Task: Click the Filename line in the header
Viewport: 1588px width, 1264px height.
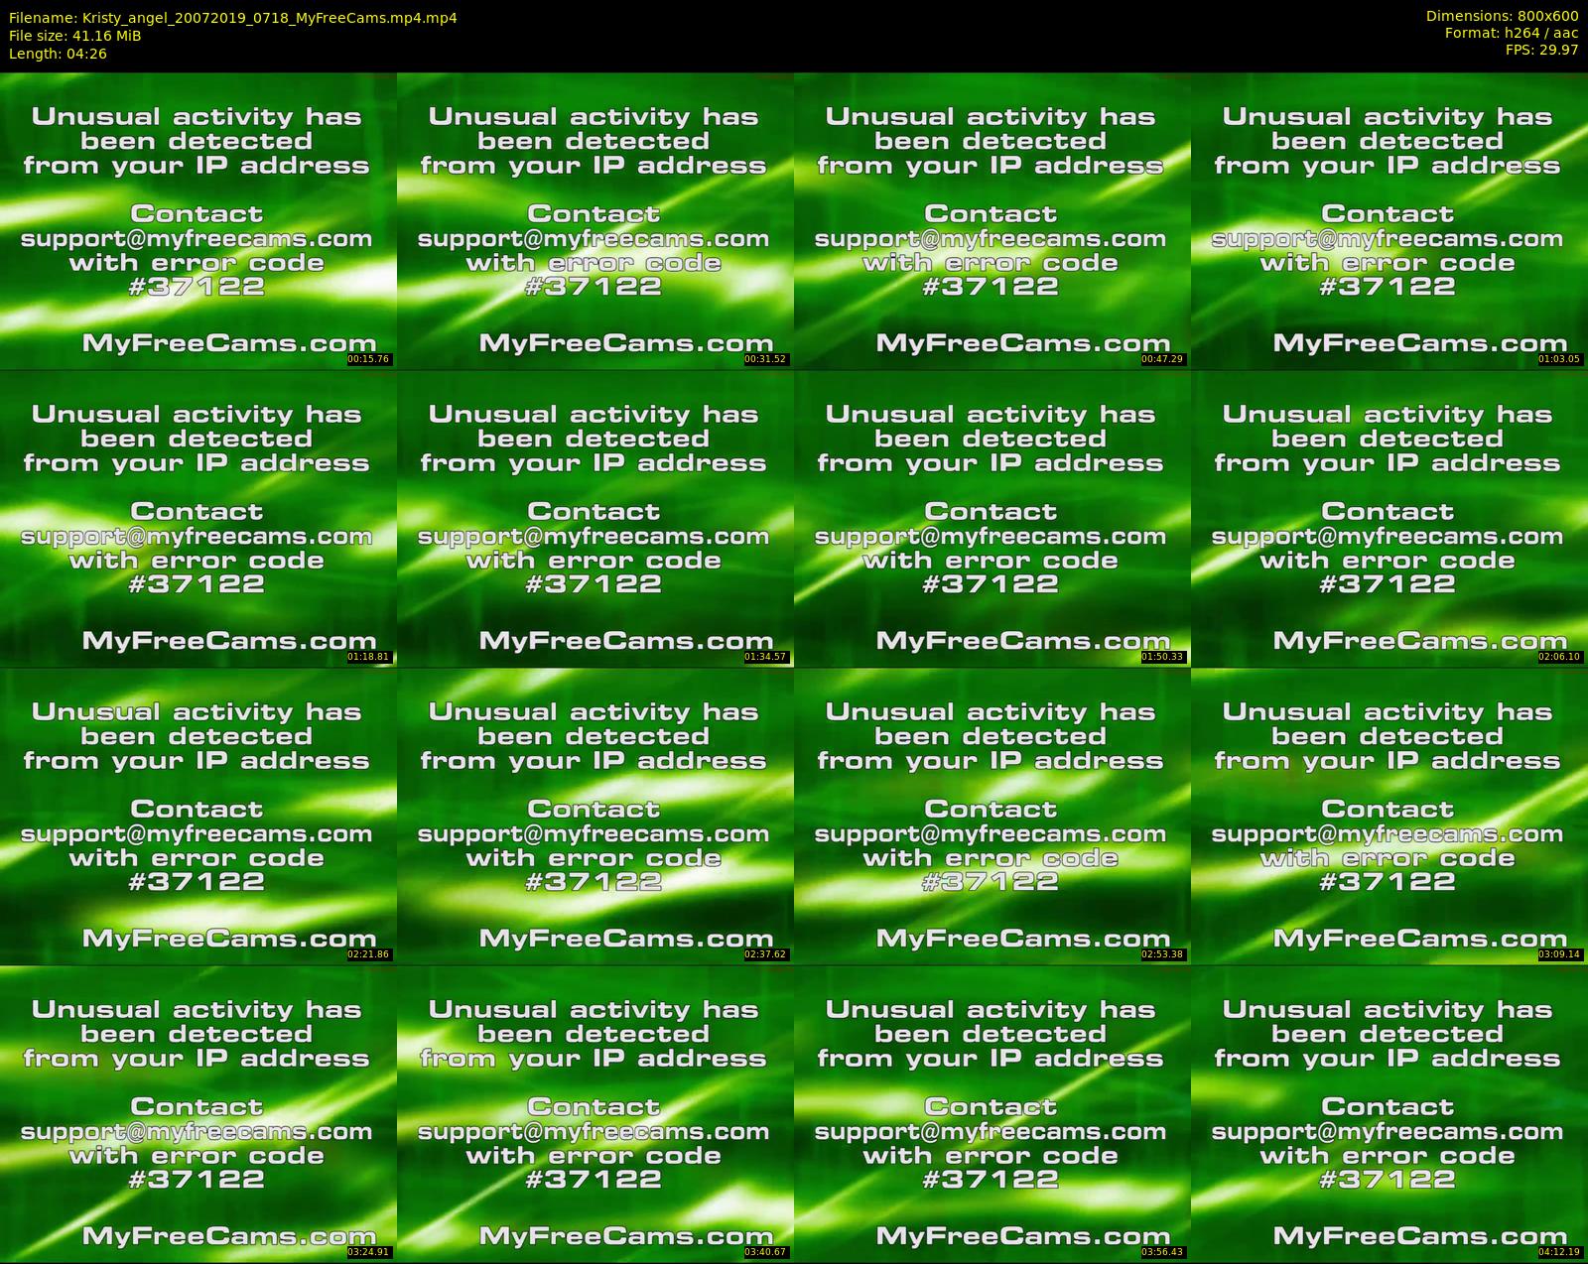Action: [233, 18]
